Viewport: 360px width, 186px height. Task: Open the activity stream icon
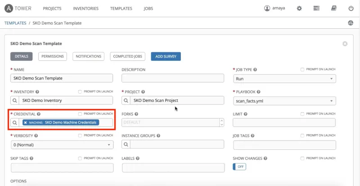point(351,23)
